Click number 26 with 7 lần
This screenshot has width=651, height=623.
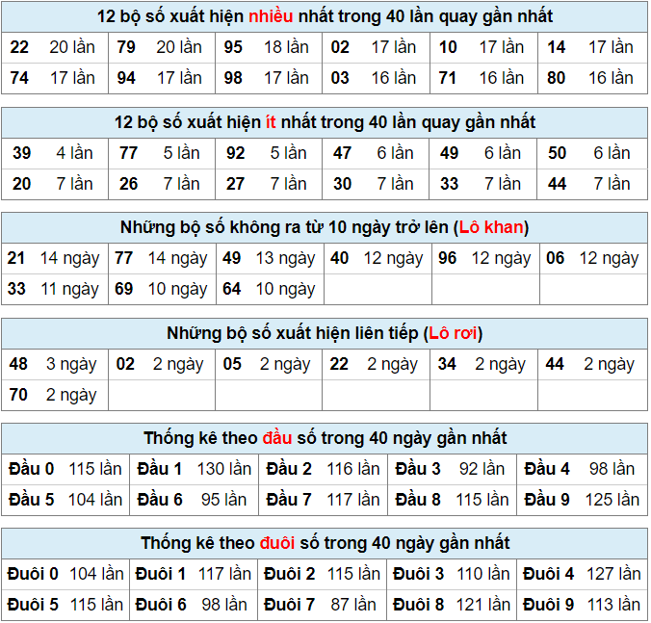162,184
